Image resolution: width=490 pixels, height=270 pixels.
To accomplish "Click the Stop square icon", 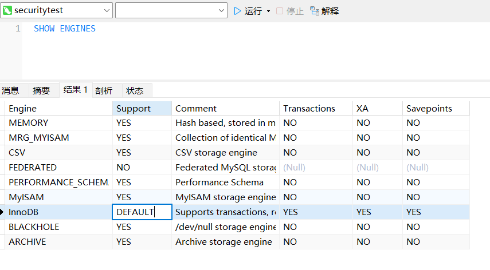I will 280,11.
